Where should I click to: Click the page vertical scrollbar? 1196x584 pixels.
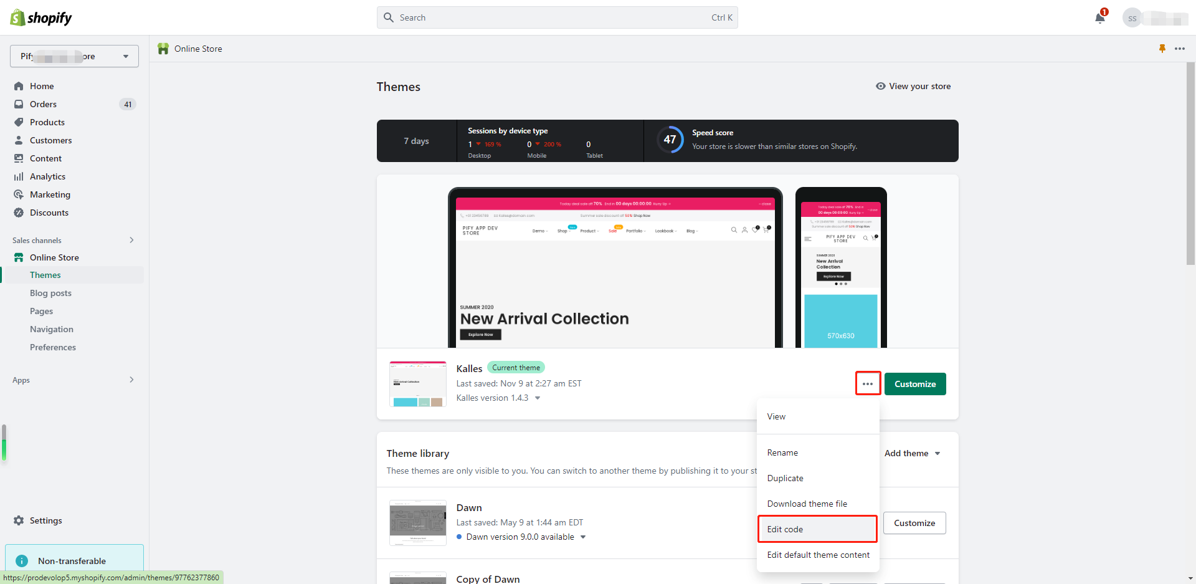[x=1190, y=163]
